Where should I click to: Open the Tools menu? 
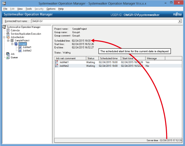(29, 9)
